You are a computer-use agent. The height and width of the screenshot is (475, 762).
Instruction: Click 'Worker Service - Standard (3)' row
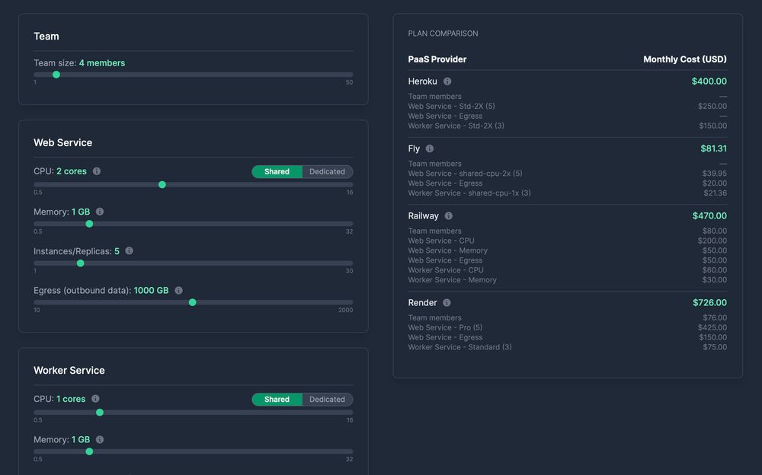[x=568, y=347]
